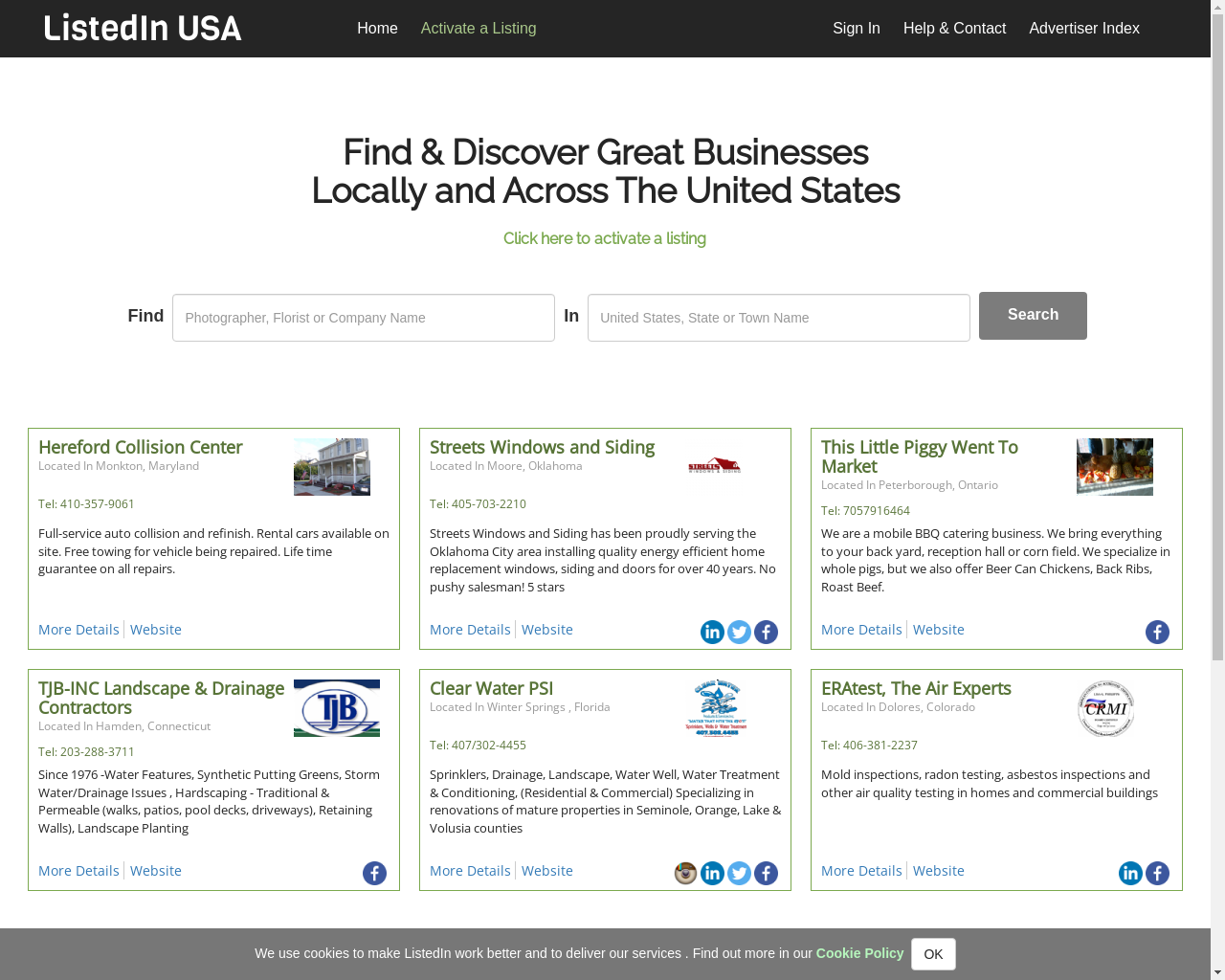Focus the Find business name input field

coord(364,318)
